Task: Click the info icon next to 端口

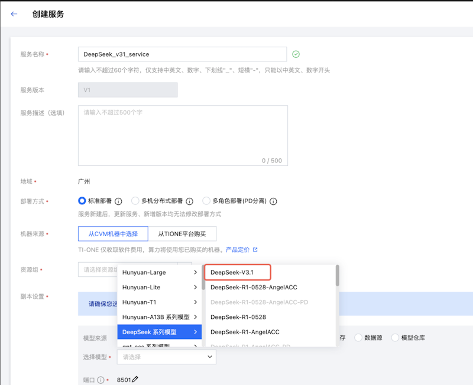Action: (x=100, y=379)
